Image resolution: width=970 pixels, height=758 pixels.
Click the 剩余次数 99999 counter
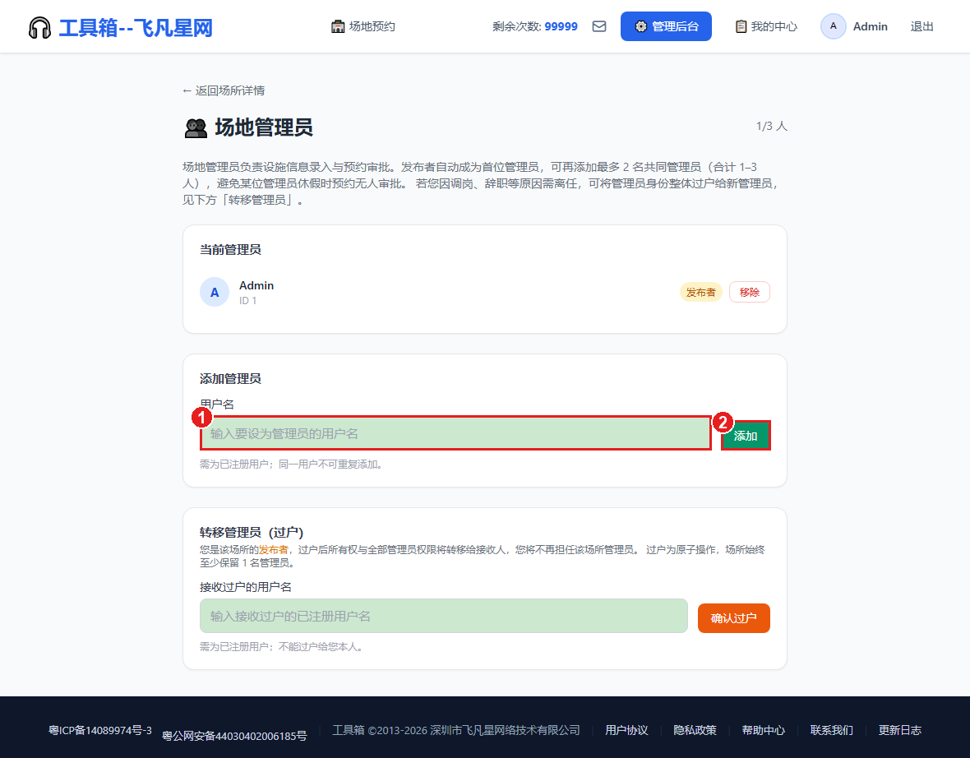tap(535, 26)
